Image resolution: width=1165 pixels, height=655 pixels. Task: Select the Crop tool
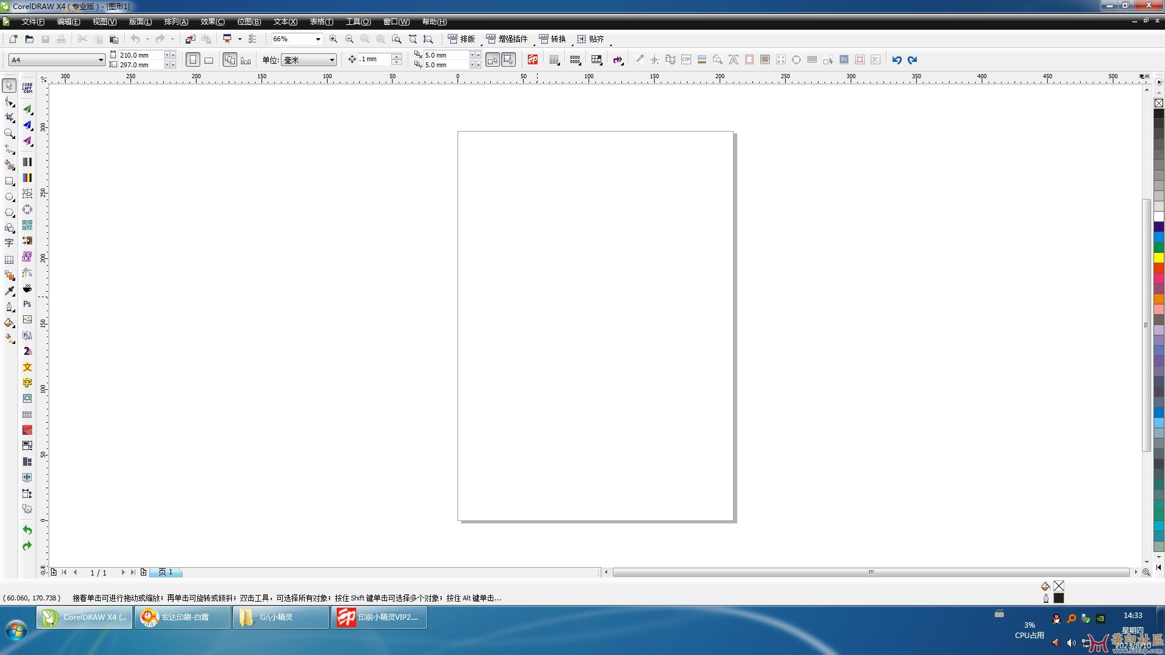[9, 117]
